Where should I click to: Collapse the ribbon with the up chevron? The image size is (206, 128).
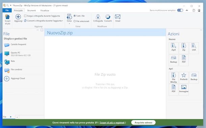187,10
